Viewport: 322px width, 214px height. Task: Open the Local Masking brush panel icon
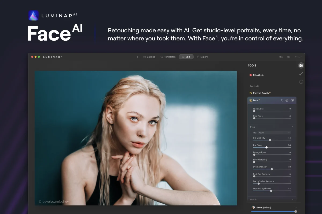301,74
